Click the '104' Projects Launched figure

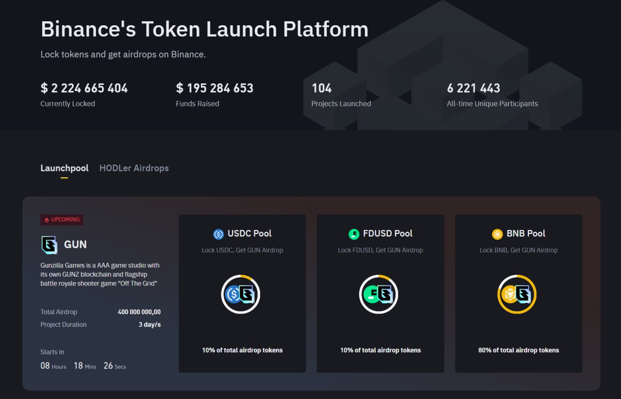(x=322, y=88)
